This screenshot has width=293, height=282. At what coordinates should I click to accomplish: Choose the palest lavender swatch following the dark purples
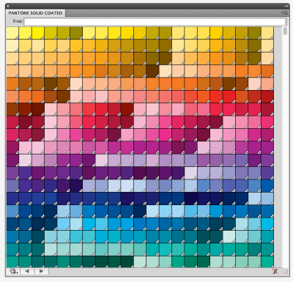[191, 173]
